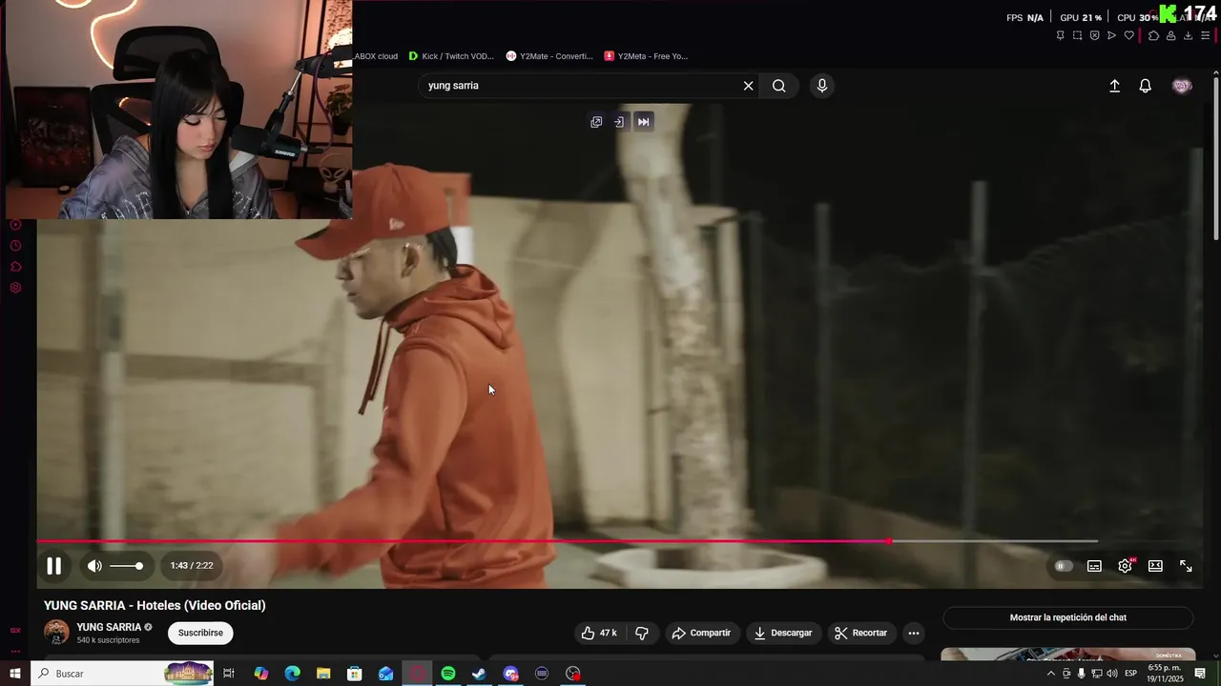The height and width of the screenshot is (686, 1221).
Task: Click the snapshot selection icon in the toolbar
Action: pos(1077,35)
